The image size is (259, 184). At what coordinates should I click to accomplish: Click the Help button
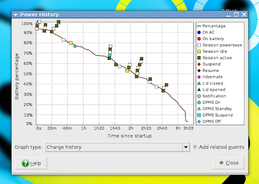31,163
